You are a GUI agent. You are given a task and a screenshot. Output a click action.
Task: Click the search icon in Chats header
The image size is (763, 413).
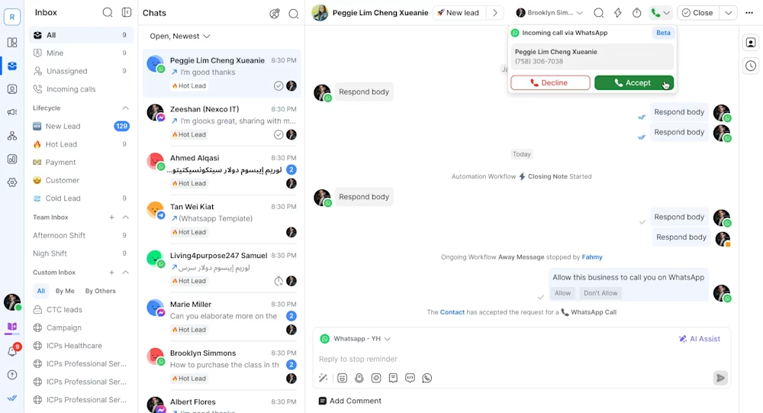click(x=294, y=14)
